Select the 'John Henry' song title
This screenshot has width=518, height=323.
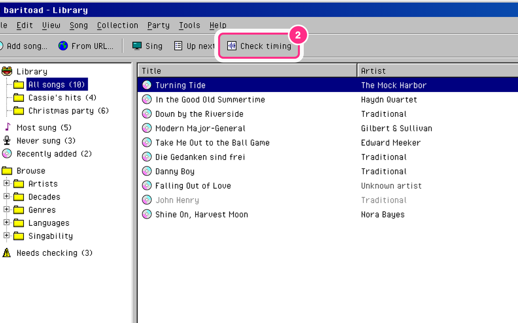177,200
